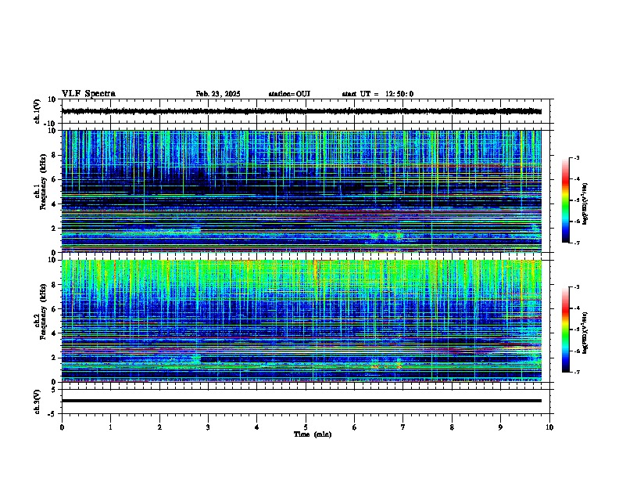
Task: Click time axis tick label 9
Action: point(500,427)
